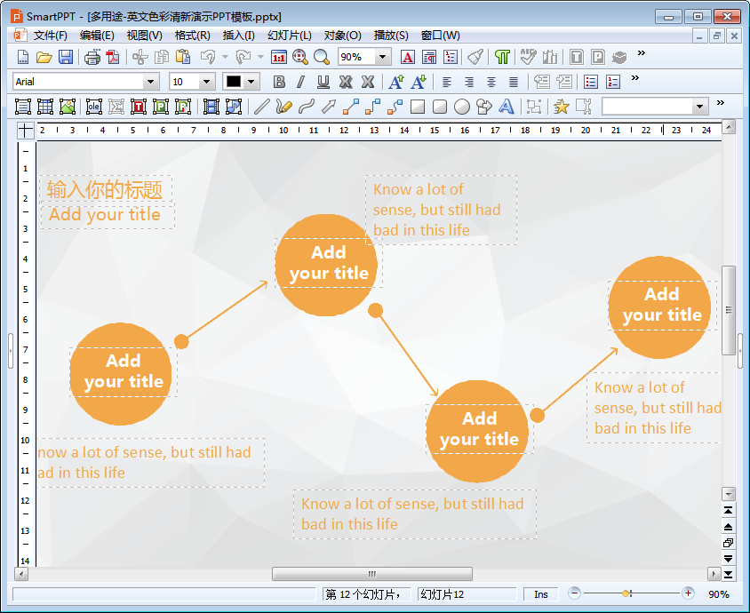Image resolution: width=750 pixels, height=613 pixels.
Task: Set actual size view with 1:1 icon
Action: [x=278, y=58]
